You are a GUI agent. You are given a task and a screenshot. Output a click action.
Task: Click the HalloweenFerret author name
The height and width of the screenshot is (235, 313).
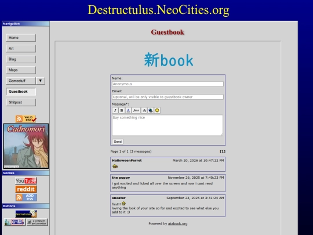127,161
